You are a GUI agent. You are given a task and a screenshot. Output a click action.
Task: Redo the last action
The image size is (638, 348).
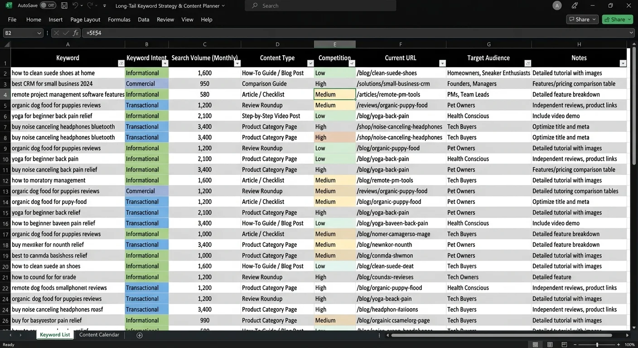[90, 5]
